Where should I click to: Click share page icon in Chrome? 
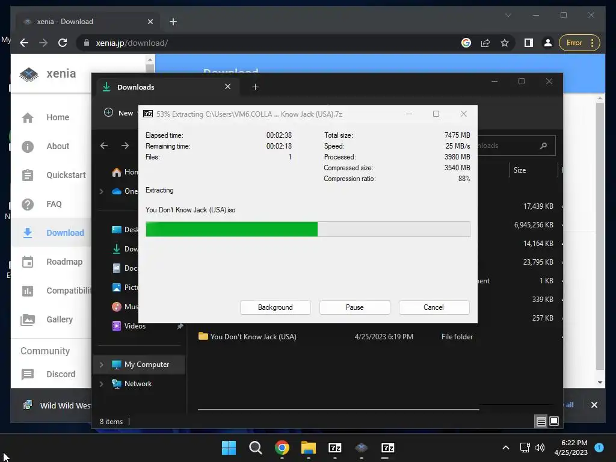pyautogui.click(x=485, y=43)
